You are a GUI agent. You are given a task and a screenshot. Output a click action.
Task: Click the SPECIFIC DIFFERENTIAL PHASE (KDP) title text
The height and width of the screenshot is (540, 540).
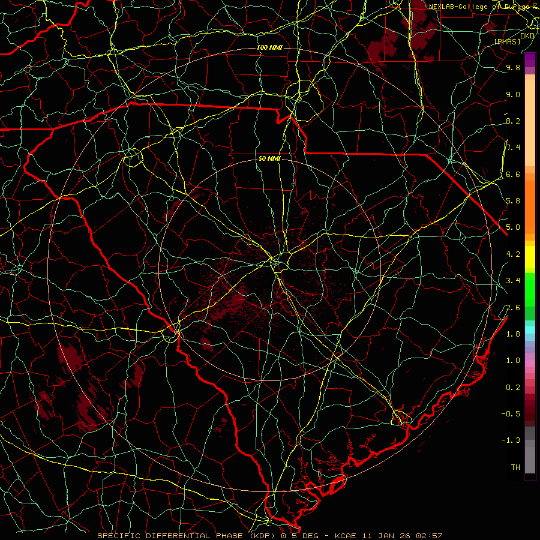click(x=187, y=536)
